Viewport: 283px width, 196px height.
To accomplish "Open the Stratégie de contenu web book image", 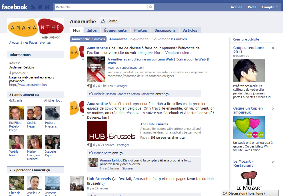I will tap(96, 69).
